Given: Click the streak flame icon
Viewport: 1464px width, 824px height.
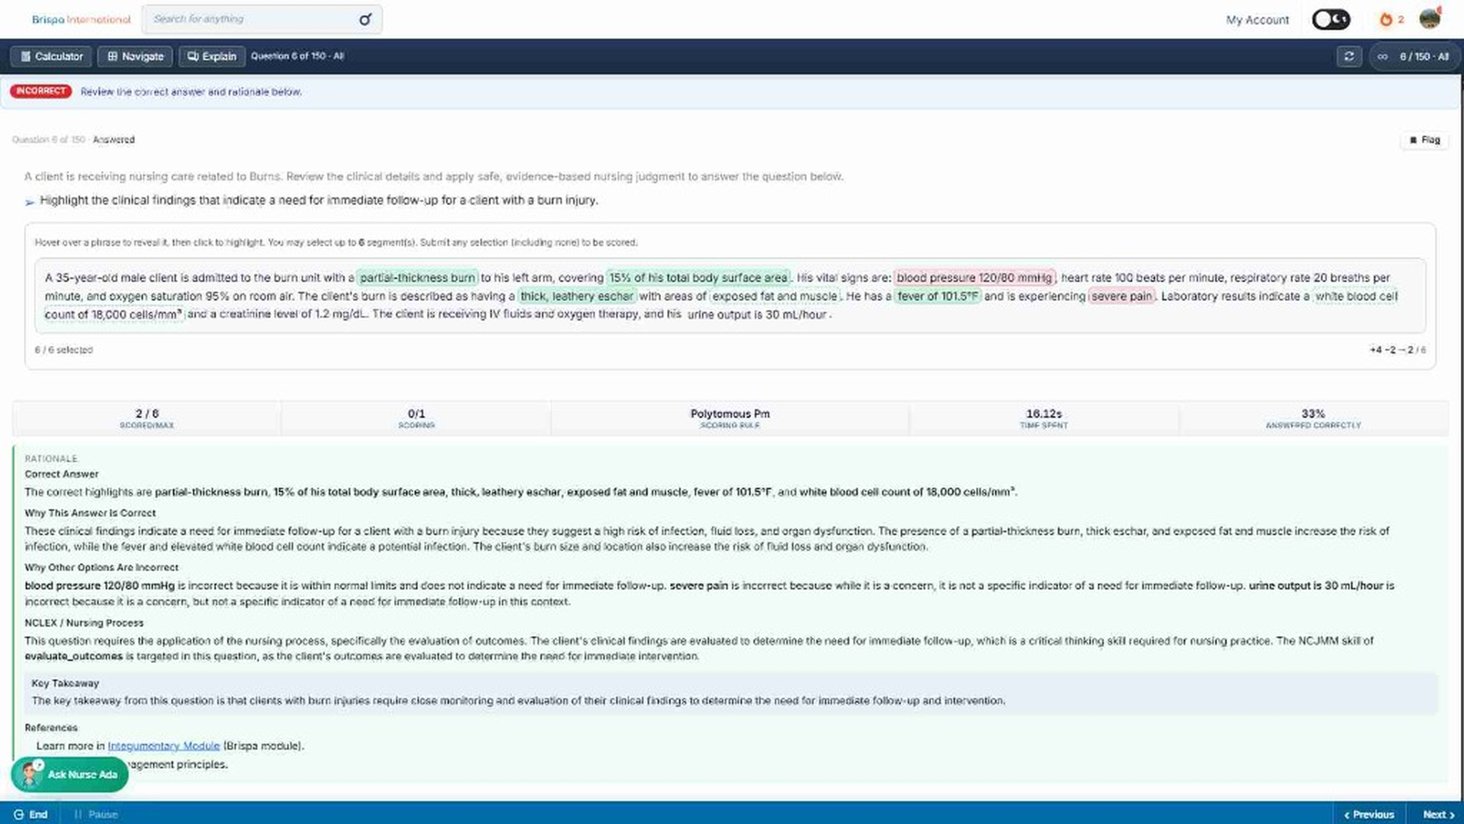Looking at the screenshot, I should [1385, 19].
